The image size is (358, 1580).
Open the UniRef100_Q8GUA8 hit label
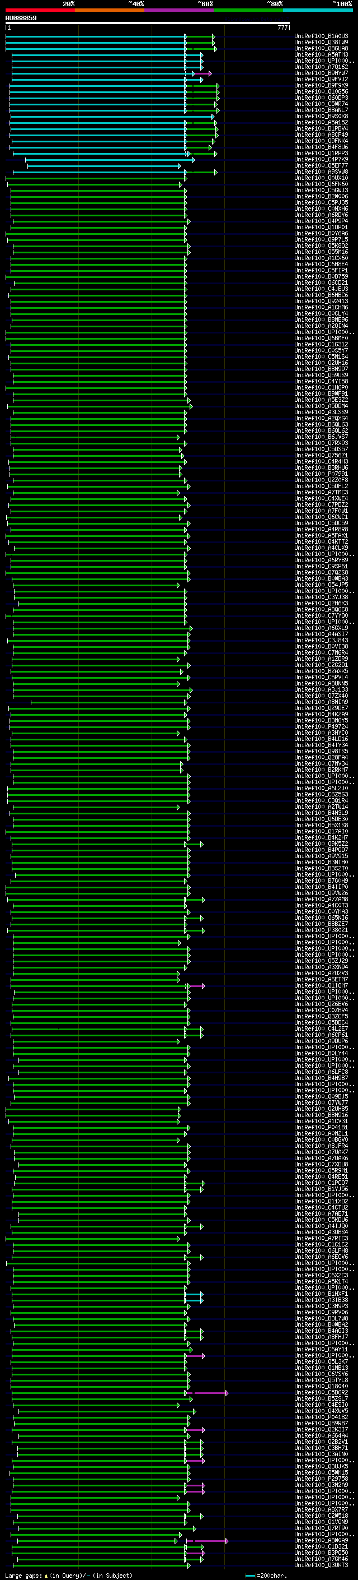[321, 48]
